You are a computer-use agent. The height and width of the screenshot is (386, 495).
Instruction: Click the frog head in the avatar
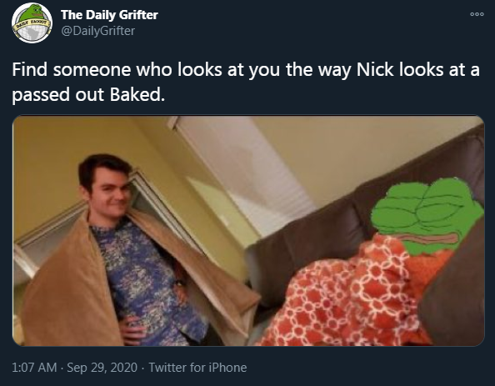34,11
